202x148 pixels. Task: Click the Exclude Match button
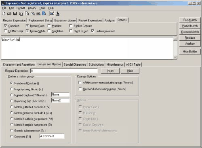click(190, 32)
